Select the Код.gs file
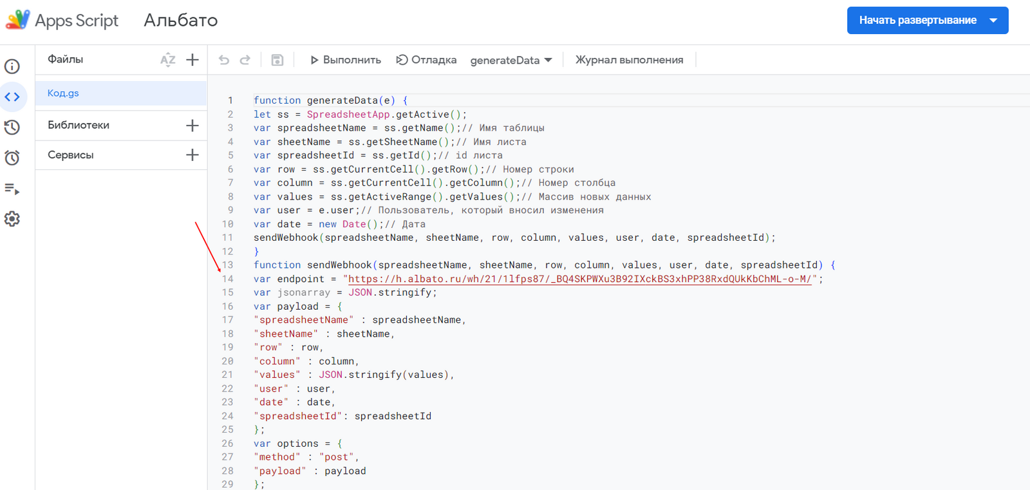 (63, 93)
